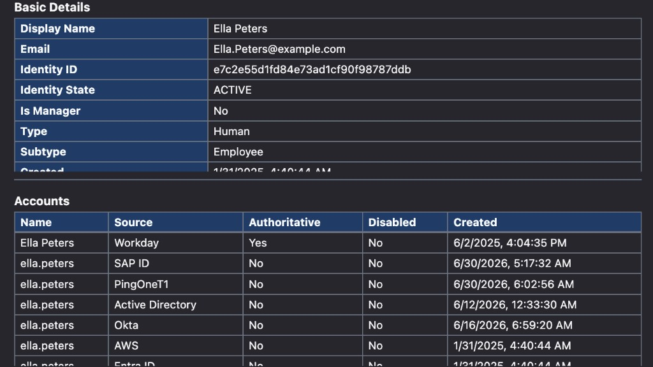Image resolution: width=653 pixels, height=367 pixels.
Task: Click the ACTIVE identity state value
Action: pos(232,90)
